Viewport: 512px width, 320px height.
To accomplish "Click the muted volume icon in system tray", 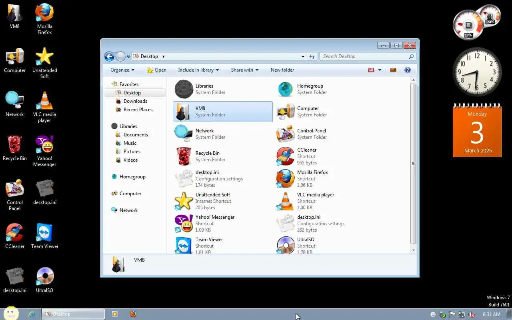I will (472, 314).
